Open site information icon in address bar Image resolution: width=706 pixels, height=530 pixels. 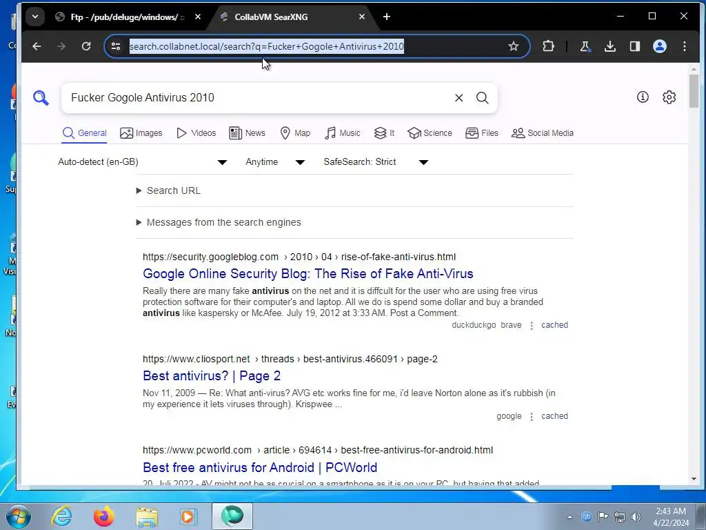coord(116,46)
